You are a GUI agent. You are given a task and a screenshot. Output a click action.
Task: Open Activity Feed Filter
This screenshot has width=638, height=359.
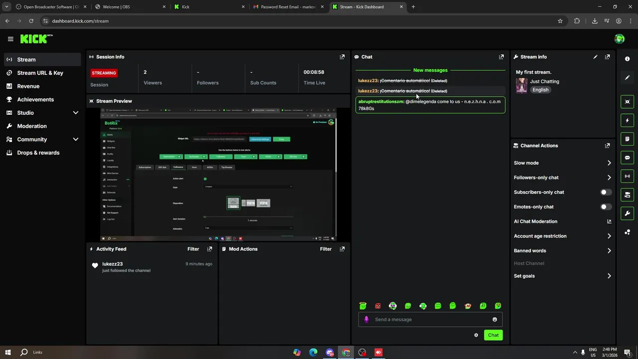(193, 249)
